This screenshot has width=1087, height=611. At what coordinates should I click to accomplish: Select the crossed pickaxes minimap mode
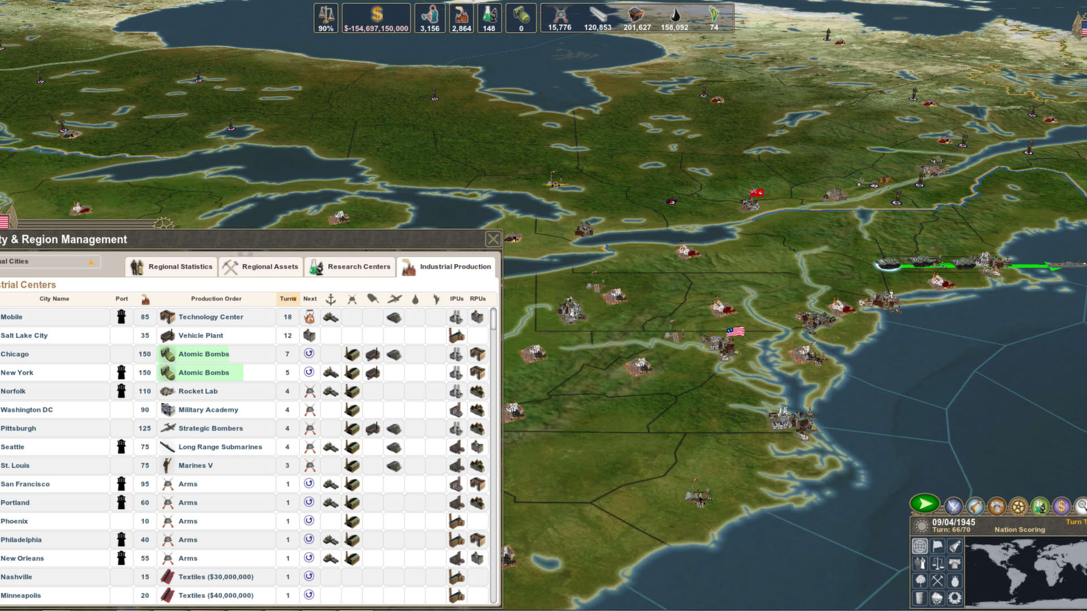[938, 580]
